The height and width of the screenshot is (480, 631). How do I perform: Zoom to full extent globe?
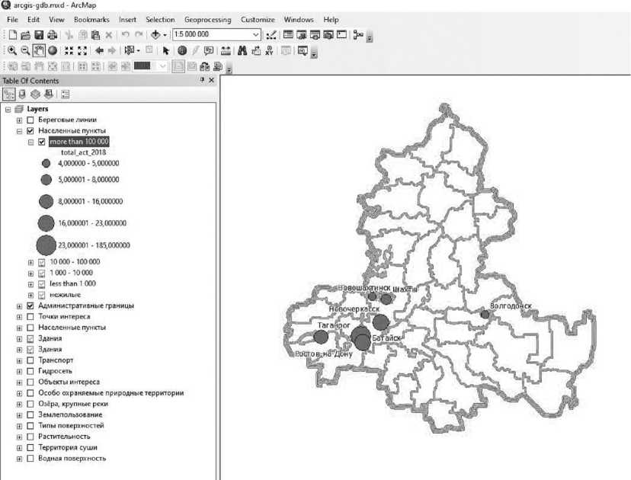click(53, 51)
